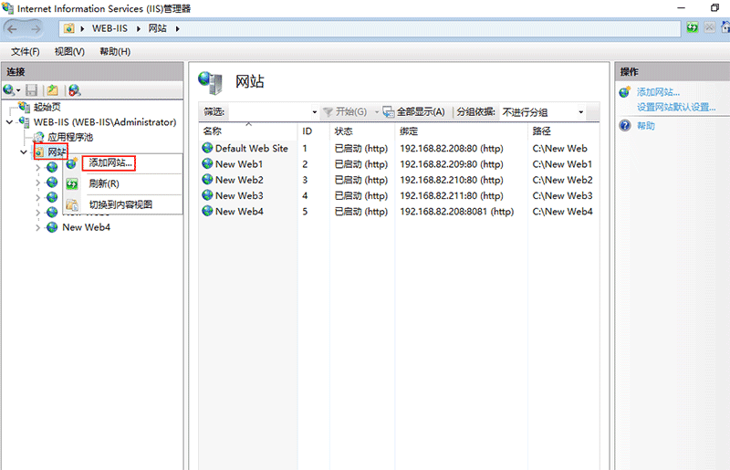Open the 视图(V) menu
Image resolution: width=730 pixels, height=470 pixels.
click(69, 52)
